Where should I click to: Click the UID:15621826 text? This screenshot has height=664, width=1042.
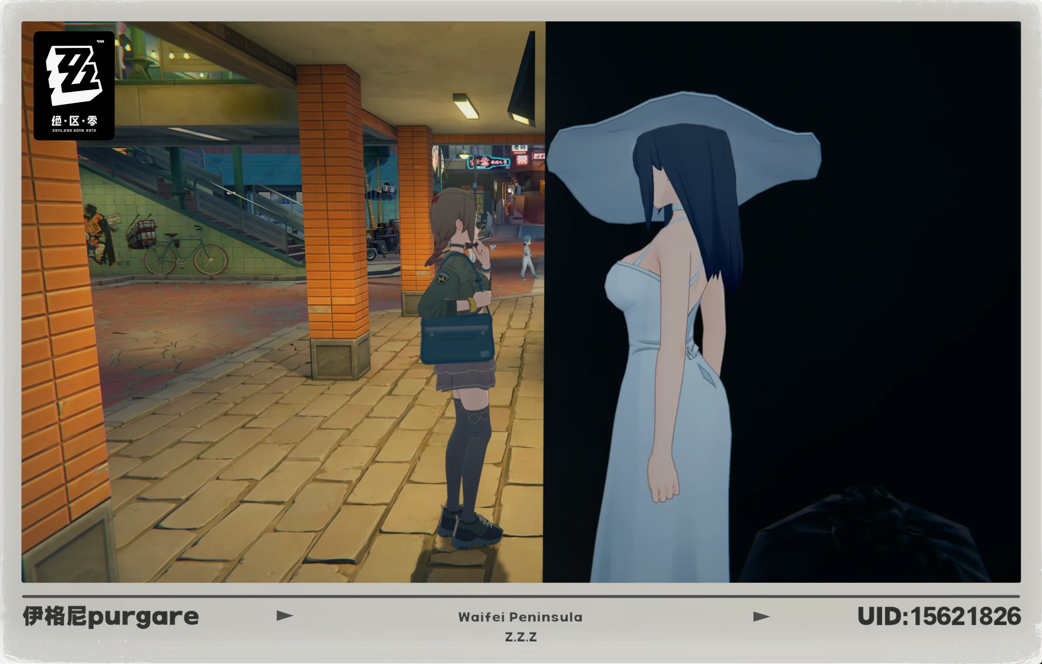[x=939, y=617]
